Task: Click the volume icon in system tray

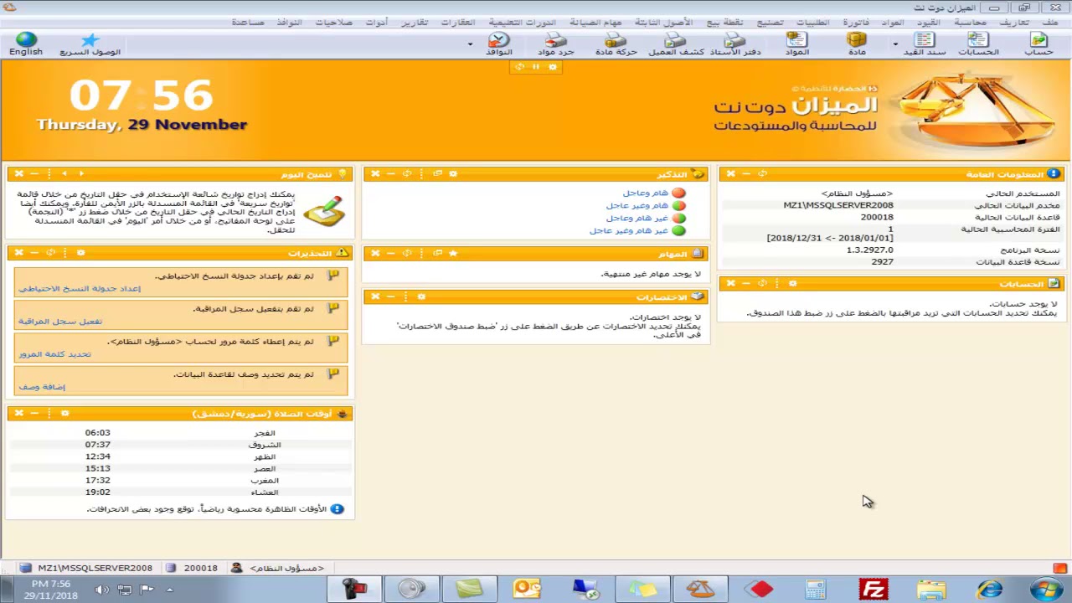Action: click(102, 590)
